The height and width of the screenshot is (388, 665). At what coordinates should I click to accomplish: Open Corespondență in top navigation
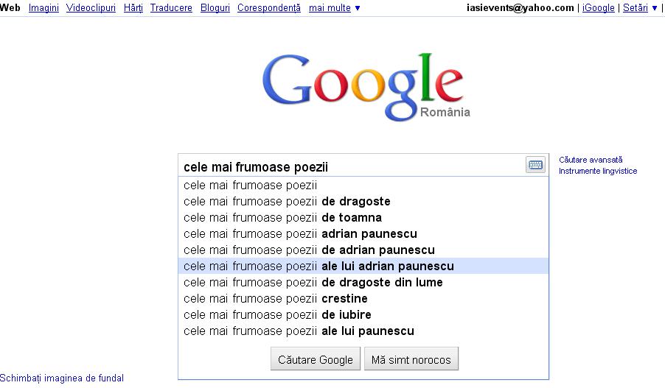269,8
